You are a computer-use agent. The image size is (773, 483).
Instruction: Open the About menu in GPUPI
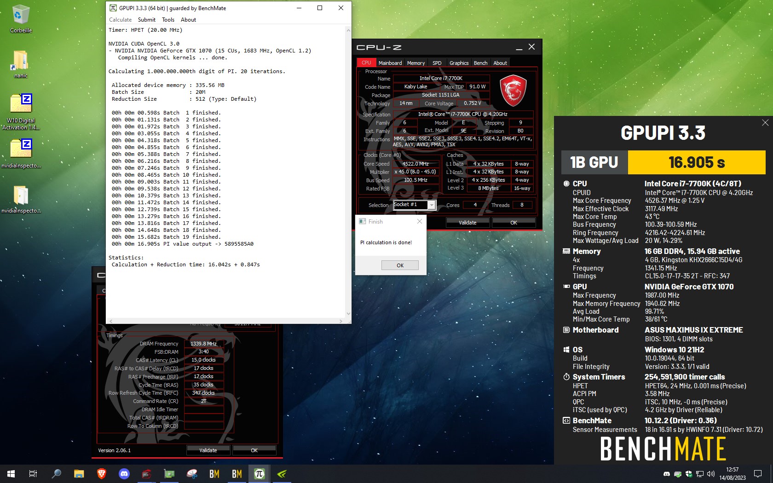[x=188, y=20]
